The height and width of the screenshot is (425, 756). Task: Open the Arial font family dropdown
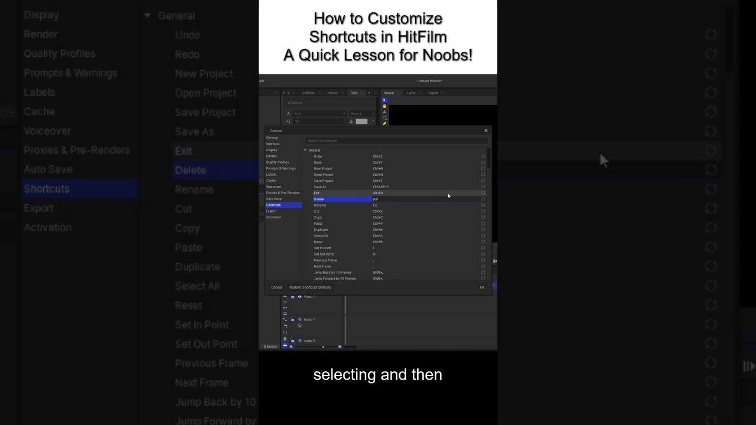(x=320, y=113)
